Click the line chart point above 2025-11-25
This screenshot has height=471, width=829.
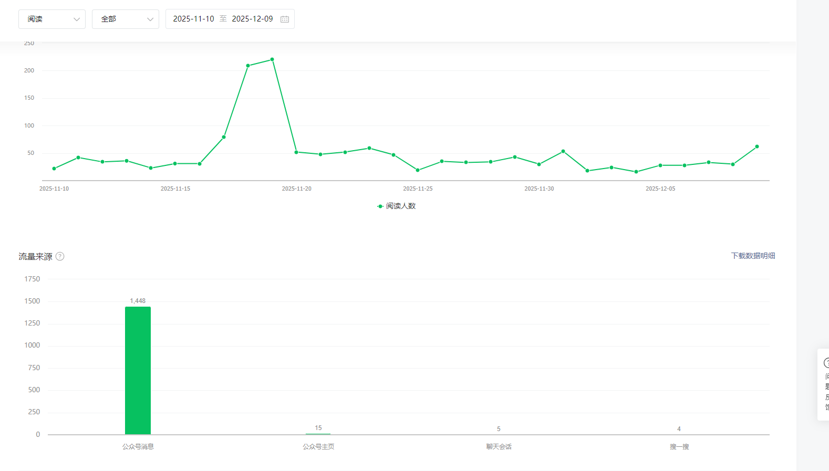tap(418, 170)
